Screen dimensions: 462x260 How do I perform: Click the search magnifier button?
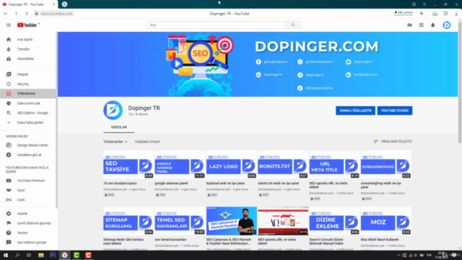click(293, 25)
